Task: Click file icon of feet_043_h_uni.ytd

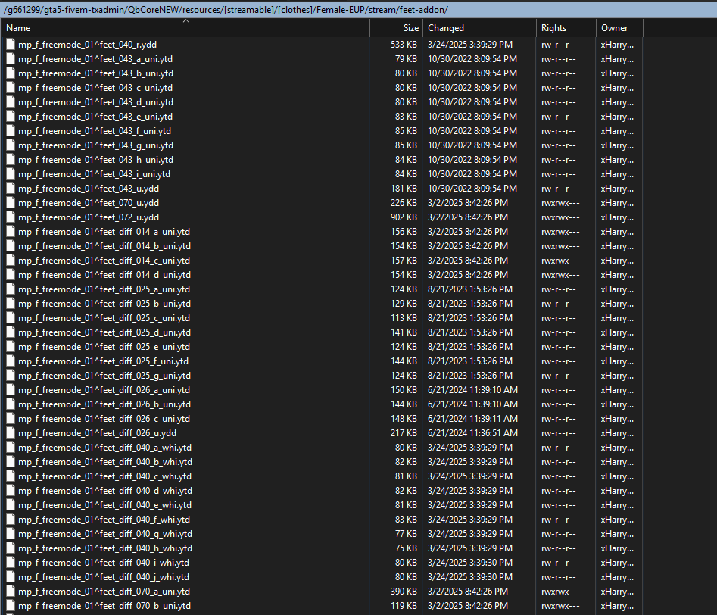Action: pyautogui.click(x=11, y=160)
